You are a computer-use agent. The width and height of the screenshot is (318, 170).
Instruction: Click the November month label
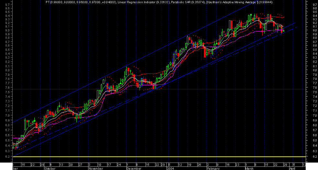(x=96, y=169)
